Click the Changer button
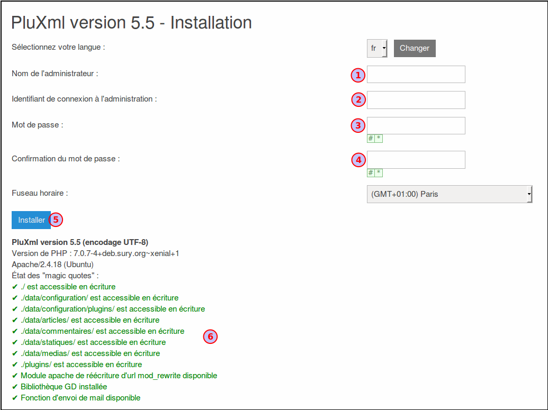 [x=415, y=48]
